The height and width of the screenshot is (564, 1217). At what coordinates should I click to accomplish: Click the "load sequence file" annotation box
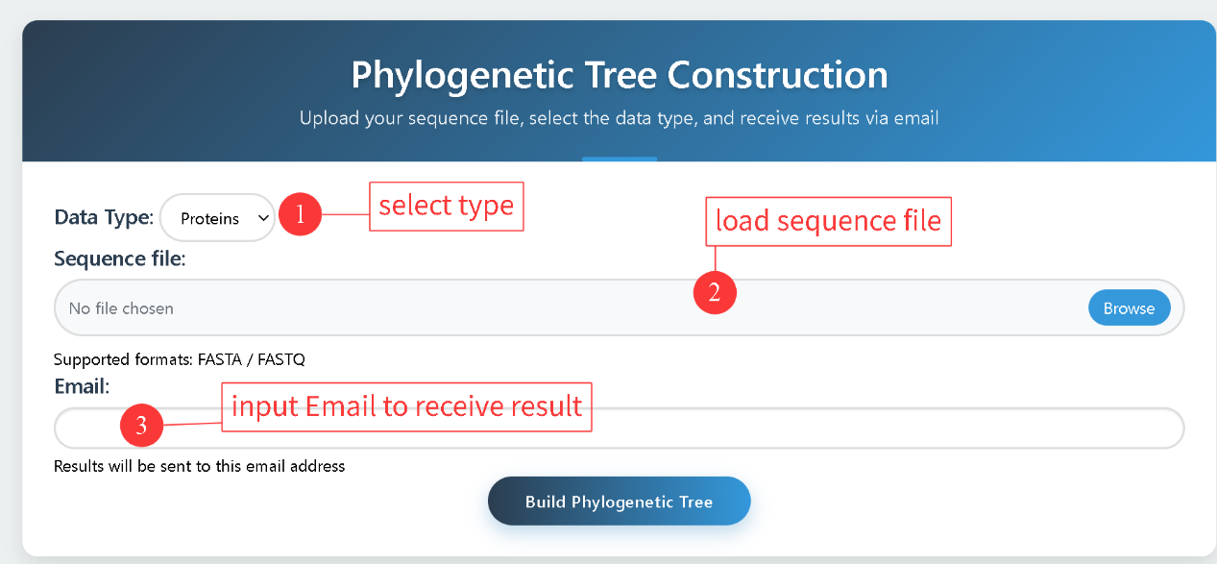pos(828,221)
